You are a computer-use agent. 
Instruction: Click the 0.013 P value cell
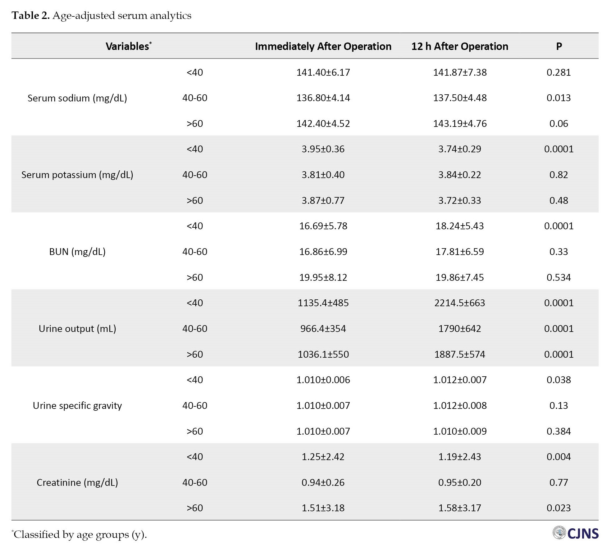pos(559,98)
